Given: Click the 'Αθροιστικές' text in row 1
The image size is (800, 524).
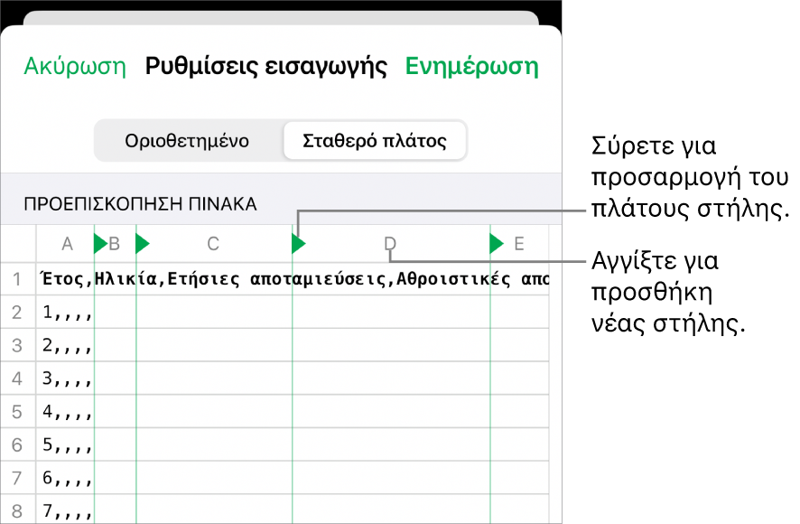Looking at the screenshot, I should coord(453,279).
